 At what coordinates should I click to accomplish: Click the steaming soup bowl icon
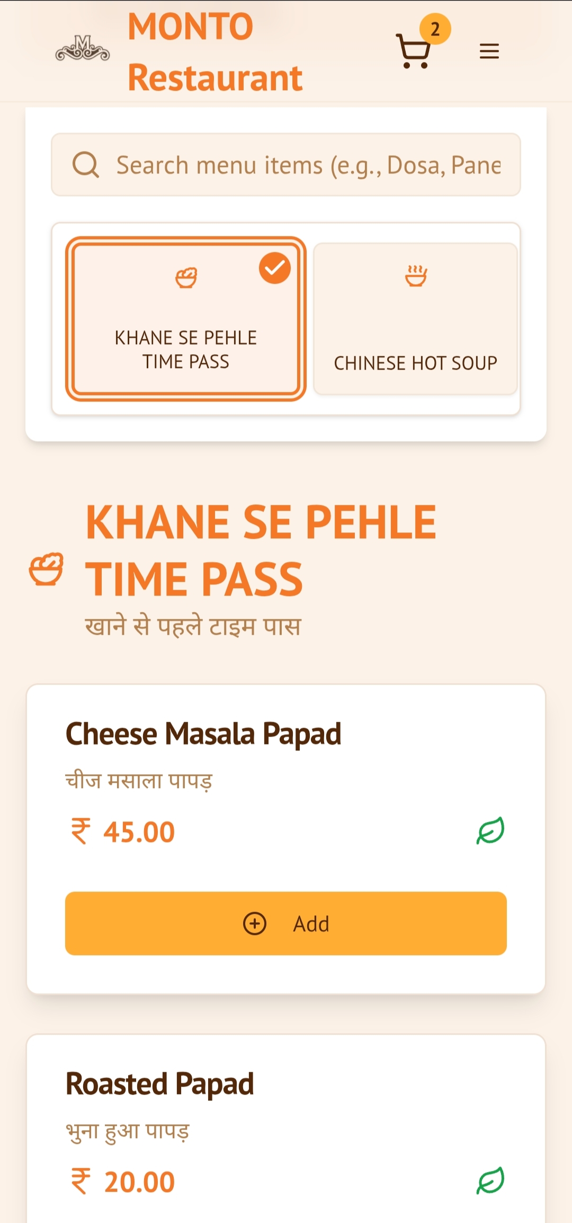(x=416, y=276)
